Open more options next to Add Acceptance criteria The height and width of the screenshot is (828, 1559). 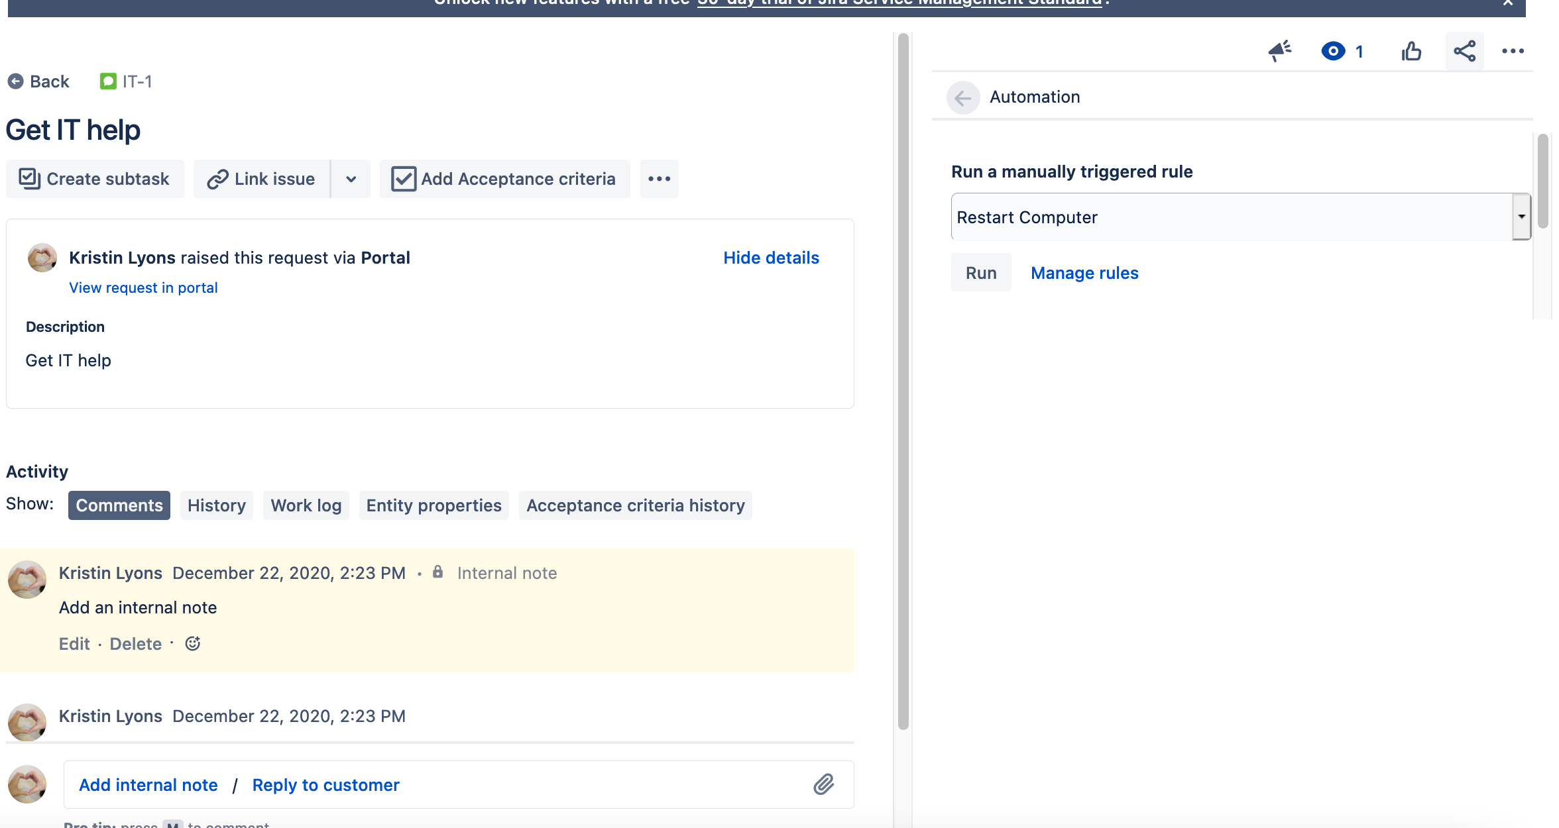pos(659,178)
